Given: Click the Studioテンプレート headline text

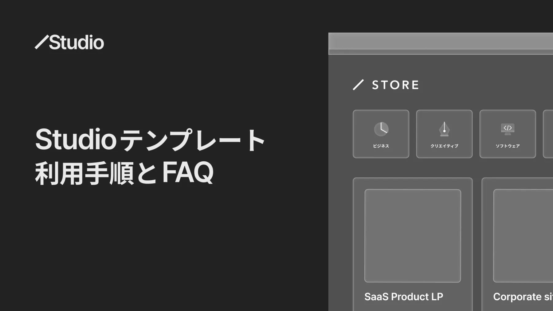Looking at the screenshot, I should 150,140.
